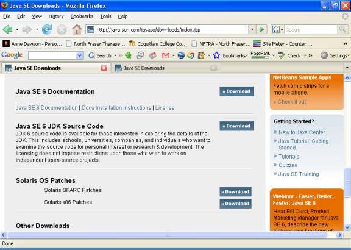Open the Docs Installation Instructions link

116,108
